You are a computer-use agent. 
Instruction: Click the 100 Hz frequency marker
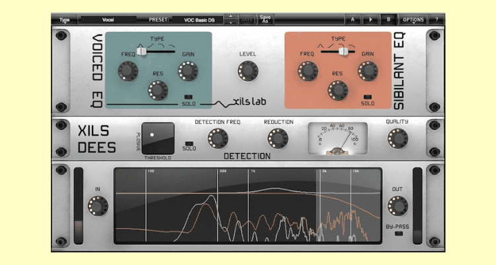click(151, 171)
